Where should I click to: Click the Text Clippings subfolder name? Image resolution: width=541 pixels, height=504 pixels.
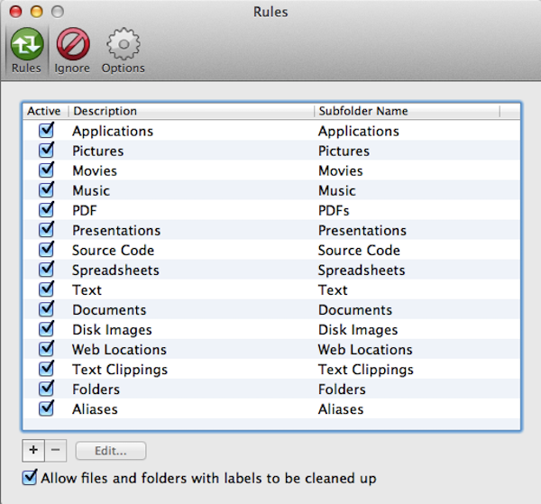(x=365, y=369)
